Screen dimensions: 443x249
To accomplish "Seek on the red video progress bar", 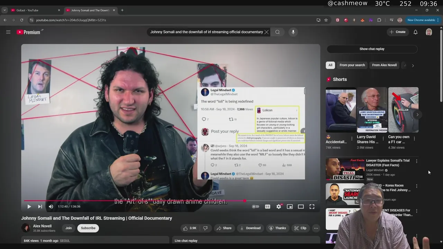I will coord(171,201).
